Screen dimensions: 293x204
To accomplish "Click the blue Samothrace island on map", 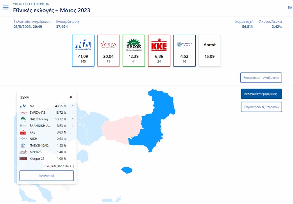I will [127, 170].
